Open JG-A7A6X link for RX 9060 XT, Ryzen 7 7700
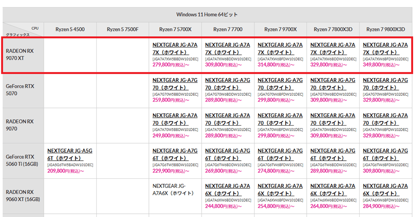415x217 pixels. point(228,190)
